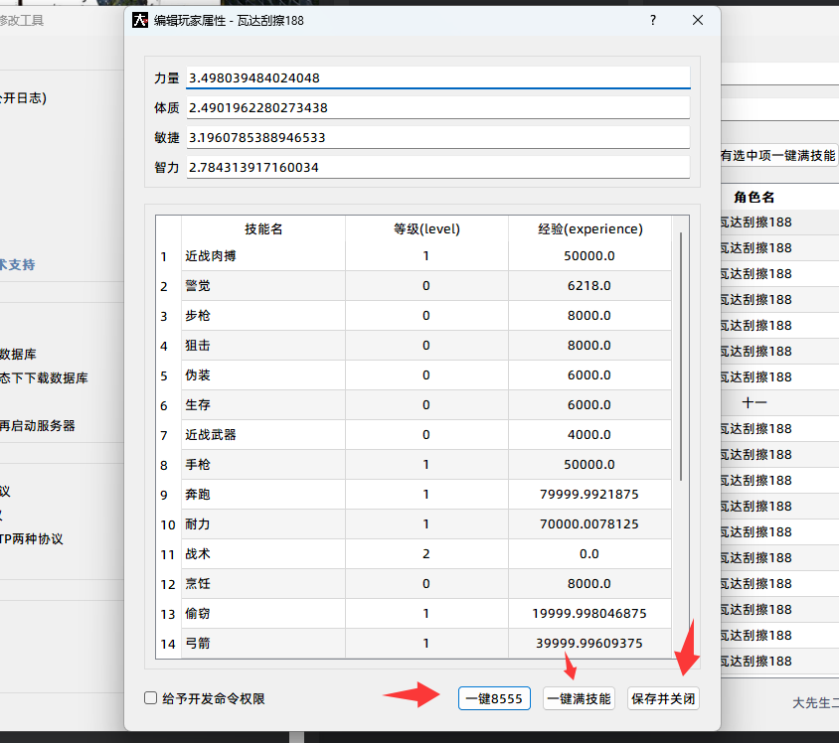This screenshot has width=839, height=743.
Task: Focus the 力量 value input field
Action: point(437,77)
